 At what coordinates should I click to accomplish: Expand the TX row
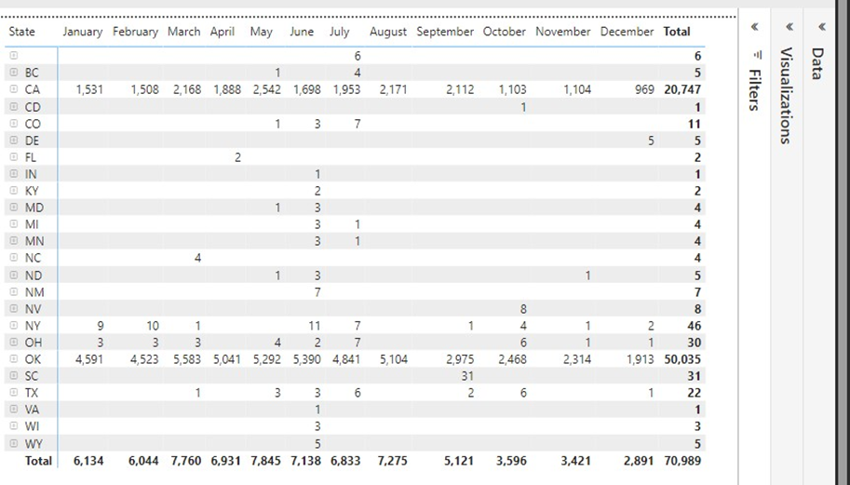pyautogui.click(x=14, y=392)
